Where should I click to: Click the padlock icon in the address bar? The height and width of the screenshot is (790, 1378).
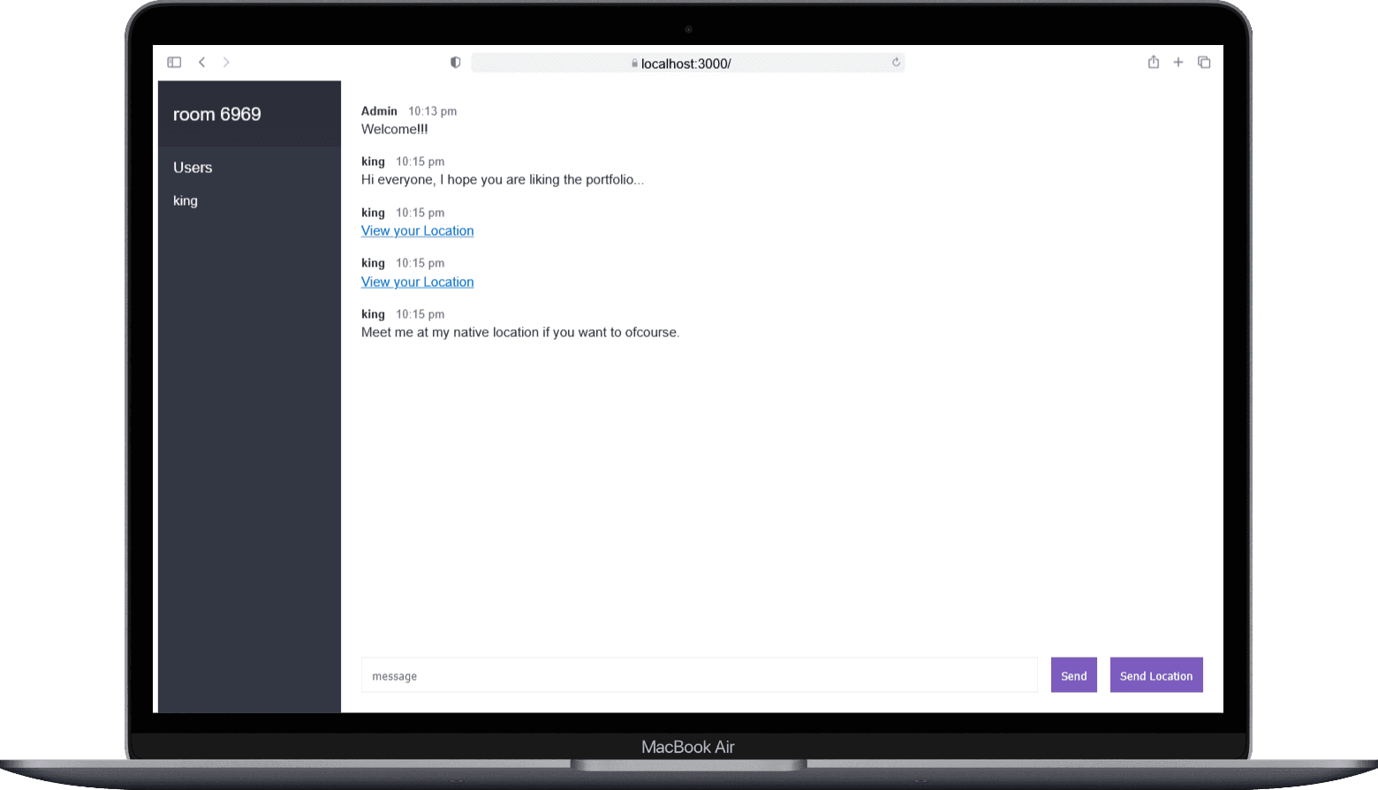634,63
